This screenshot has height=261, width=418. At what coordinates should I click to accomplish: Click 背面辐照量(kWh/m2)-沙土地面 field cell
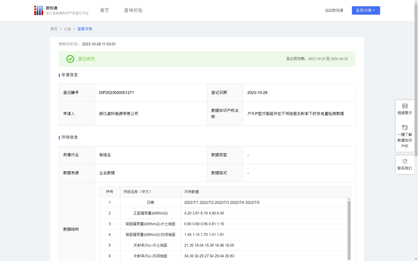150,224
